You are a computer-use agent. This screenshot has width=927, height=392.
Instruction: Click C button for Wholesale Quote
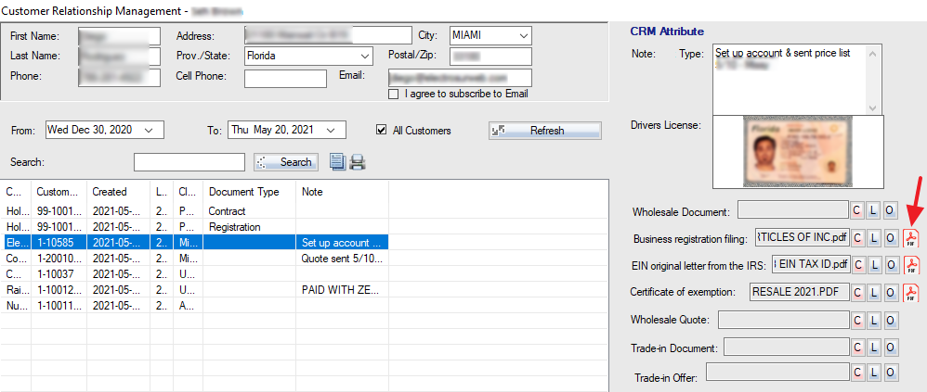pyautogui.click(x=857, y=320)
